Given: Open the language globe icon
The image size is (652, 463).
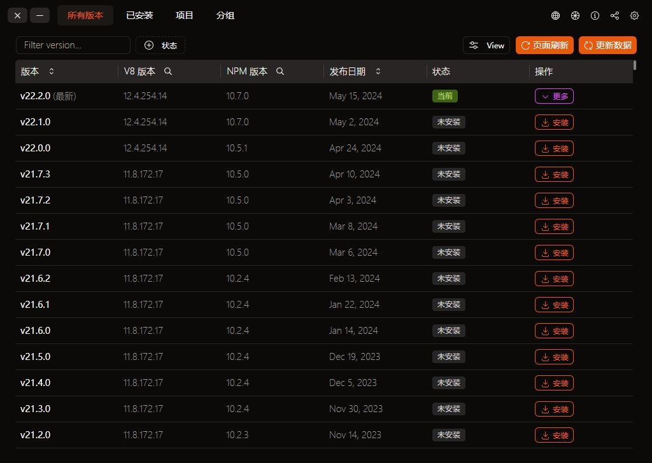Looking at the screenshot, I should (556, 15).
